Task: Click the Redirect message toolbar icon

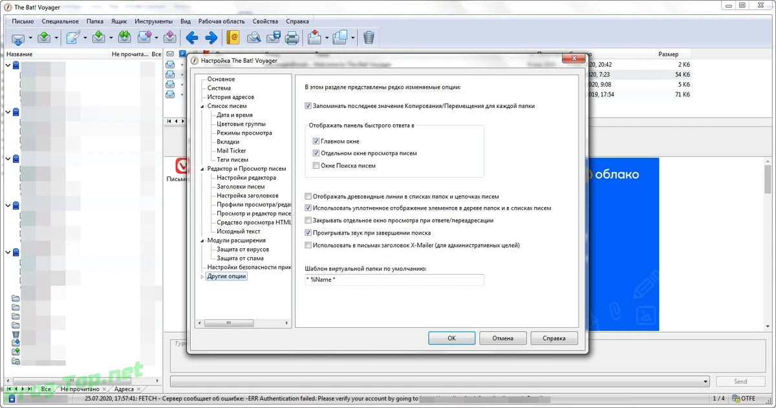Action: (170, 38)
